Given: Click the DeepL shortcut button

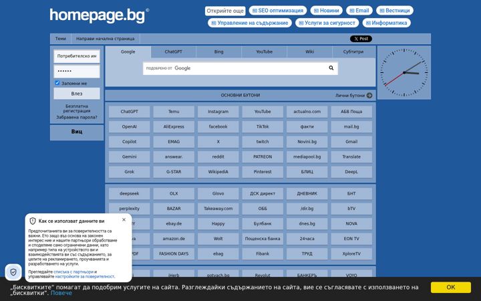Looking at the screenshot, I should coord(351,172).
